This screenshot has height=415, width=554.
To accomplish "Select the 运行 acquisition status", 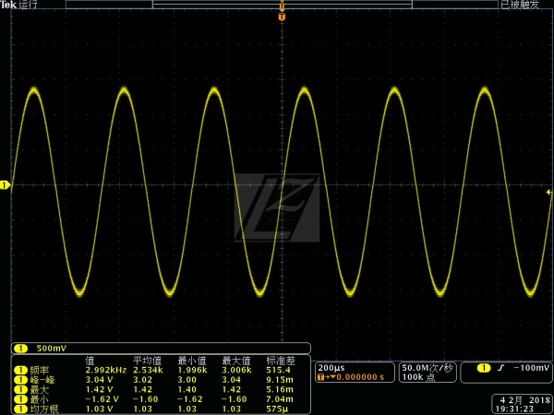I will click(28, 5).
